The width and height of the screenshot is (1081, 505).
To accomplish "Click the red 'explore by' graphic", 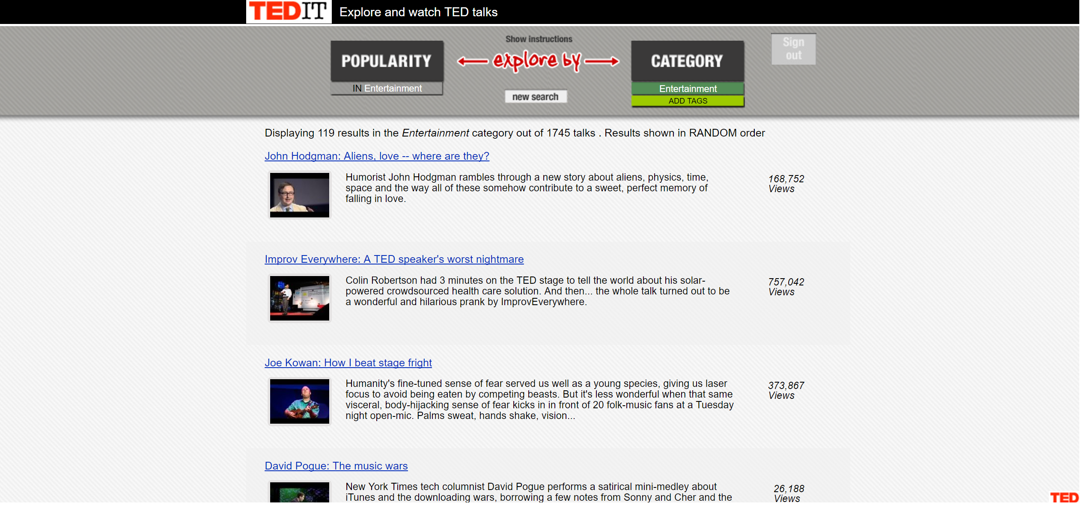I will [x=538, y=61].
